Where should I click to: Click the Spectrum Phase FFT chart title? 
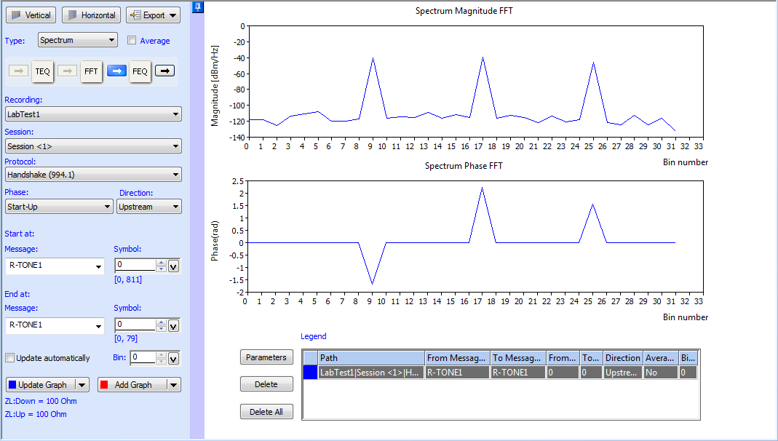(x=464, y=166)
